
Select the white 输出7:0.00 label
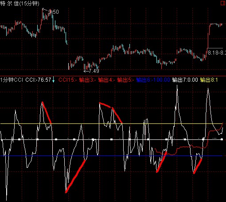click(x=185, y=80)
